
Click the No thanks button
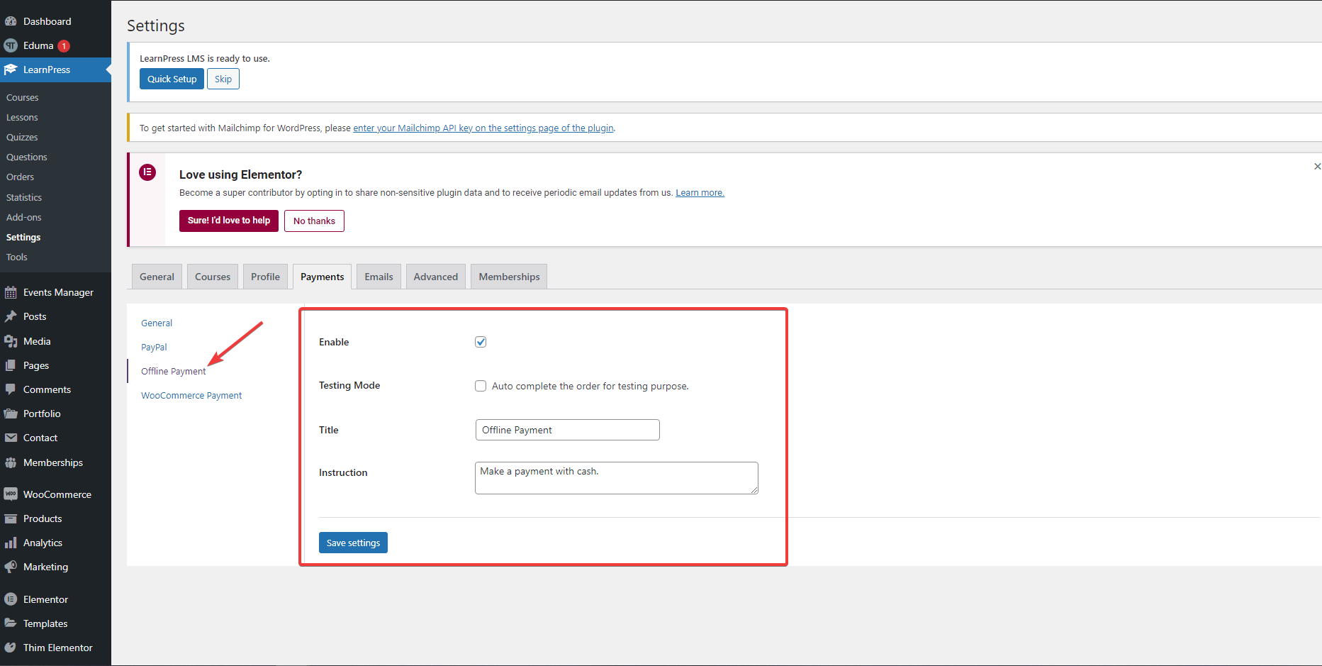(314, 221)
